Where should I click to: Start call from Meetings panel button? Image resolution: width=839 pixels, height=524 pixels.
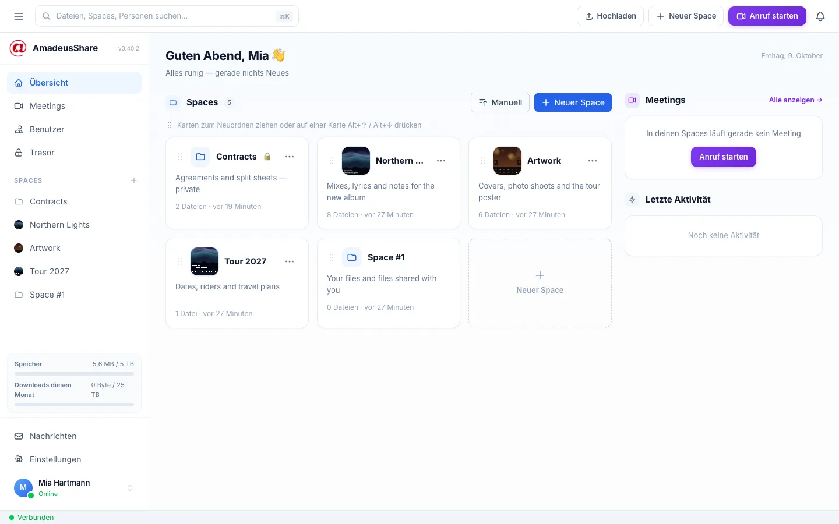[x=724, y=157]
